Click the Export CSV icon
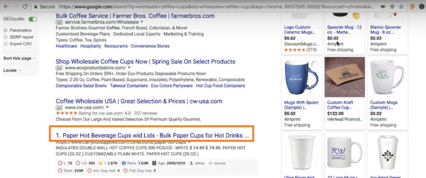This screenshot has width=426, height=178. pyautogui.click(x=5, y=44)
